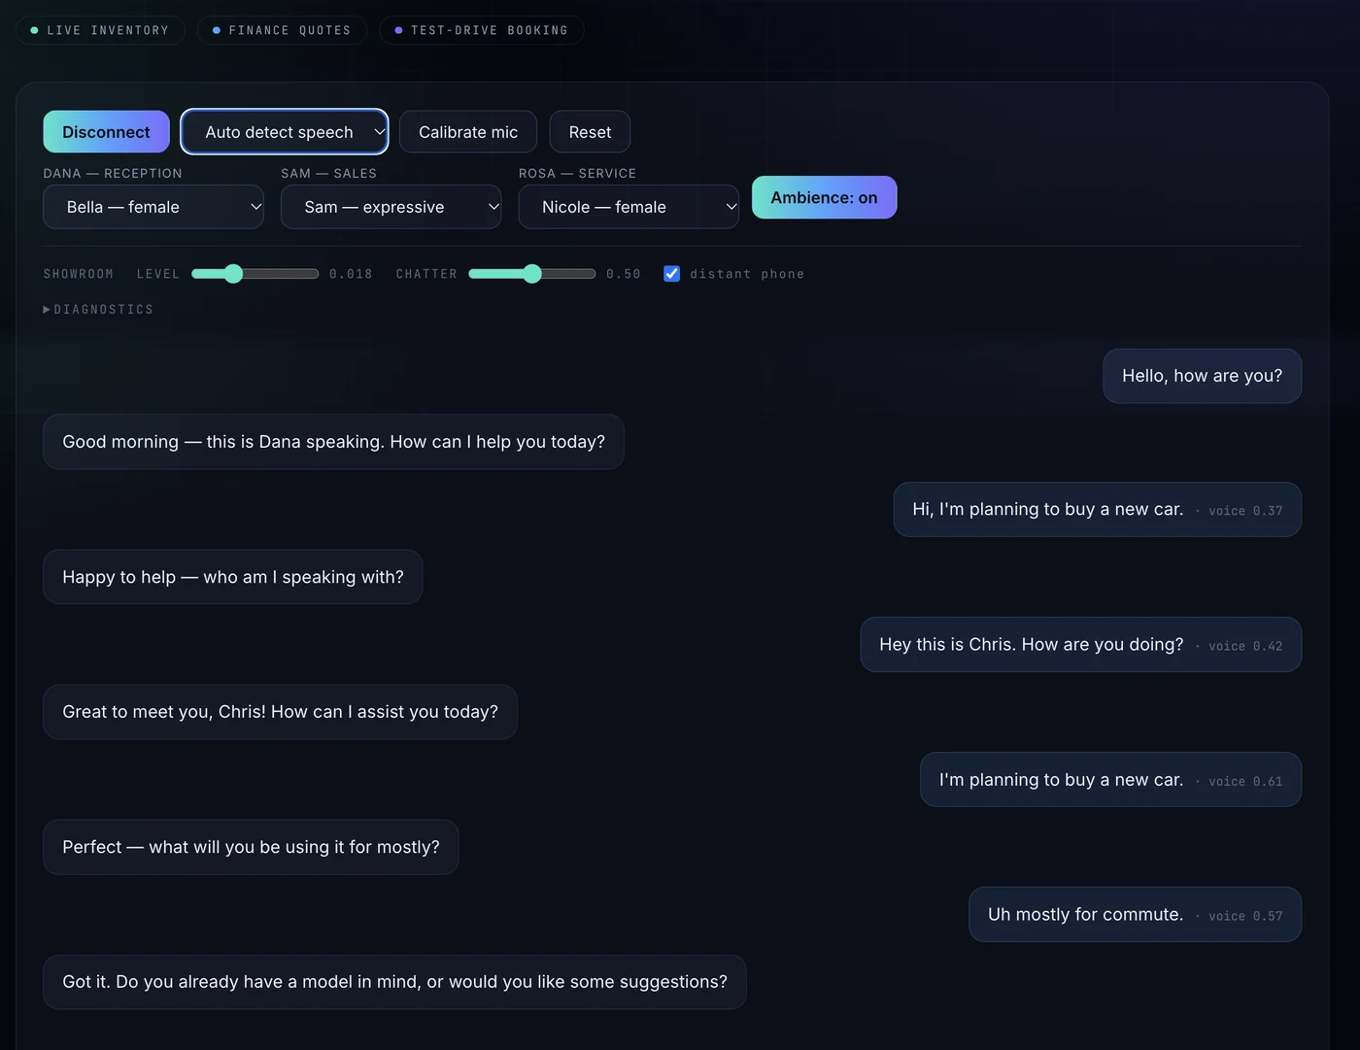Expand the Diagnostics section

click(x=98, y=310)
